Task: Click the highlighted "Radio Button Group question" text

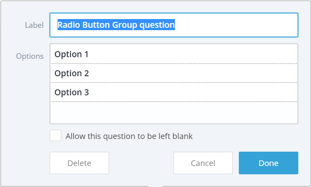Action: click(x=116, y=25)
